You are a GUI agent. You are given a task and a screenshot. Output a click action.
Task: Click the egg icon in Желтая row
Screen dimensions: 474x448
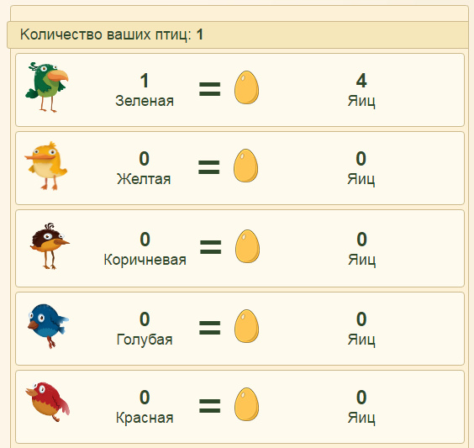coord(245,166)
